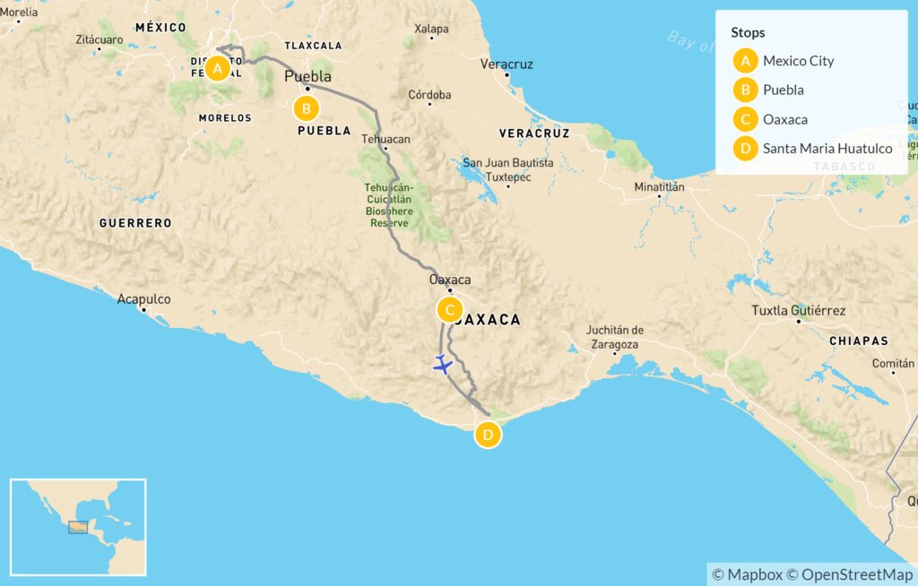
Task: Click the Mexico City label in the legend
Action: [x=798, y=62]
